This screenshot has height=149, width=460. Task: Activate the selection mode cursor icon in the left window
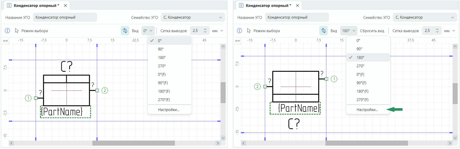pyautogui.click(x=17, y=31)
